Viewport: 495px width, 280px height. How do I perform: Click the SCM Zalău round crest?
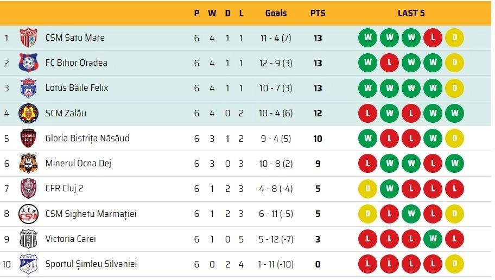pyautogui.click(x=28, y=113)
